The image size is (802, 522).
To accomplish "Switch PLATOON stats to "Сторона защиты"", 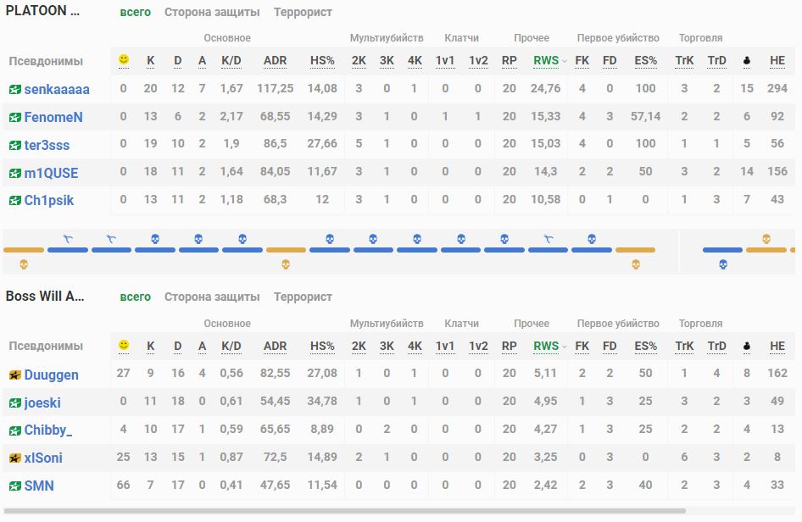I will point(212,12).
